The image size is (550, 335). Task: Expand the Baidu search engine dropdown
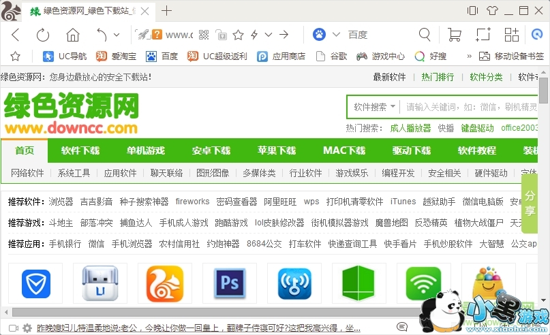[336, 35]
